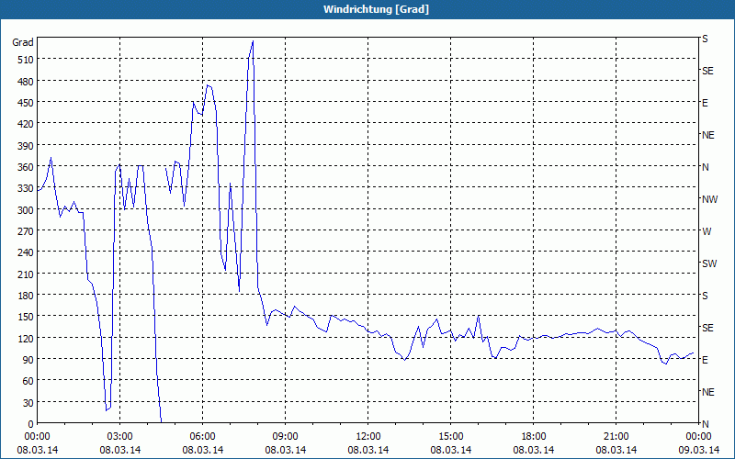Click the E compass label beside 450 gridline
The width and height of the screenshot is (735, 459).
(x=705, y=103)
